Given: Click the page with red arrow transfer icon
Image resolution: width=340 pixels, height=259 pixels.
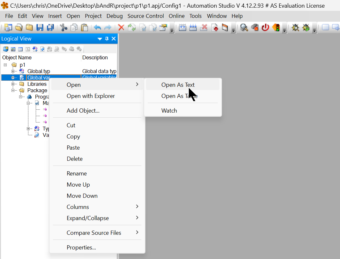Looking at the screenshot, I should click(x=214, y=27).
